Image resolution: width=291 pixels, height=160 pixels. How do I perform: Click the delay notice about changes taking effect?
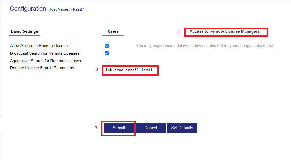[205, 45]
